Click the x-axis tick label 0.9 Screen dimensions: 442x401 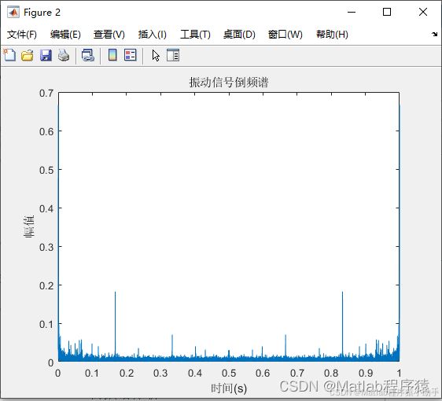[366, 373]
